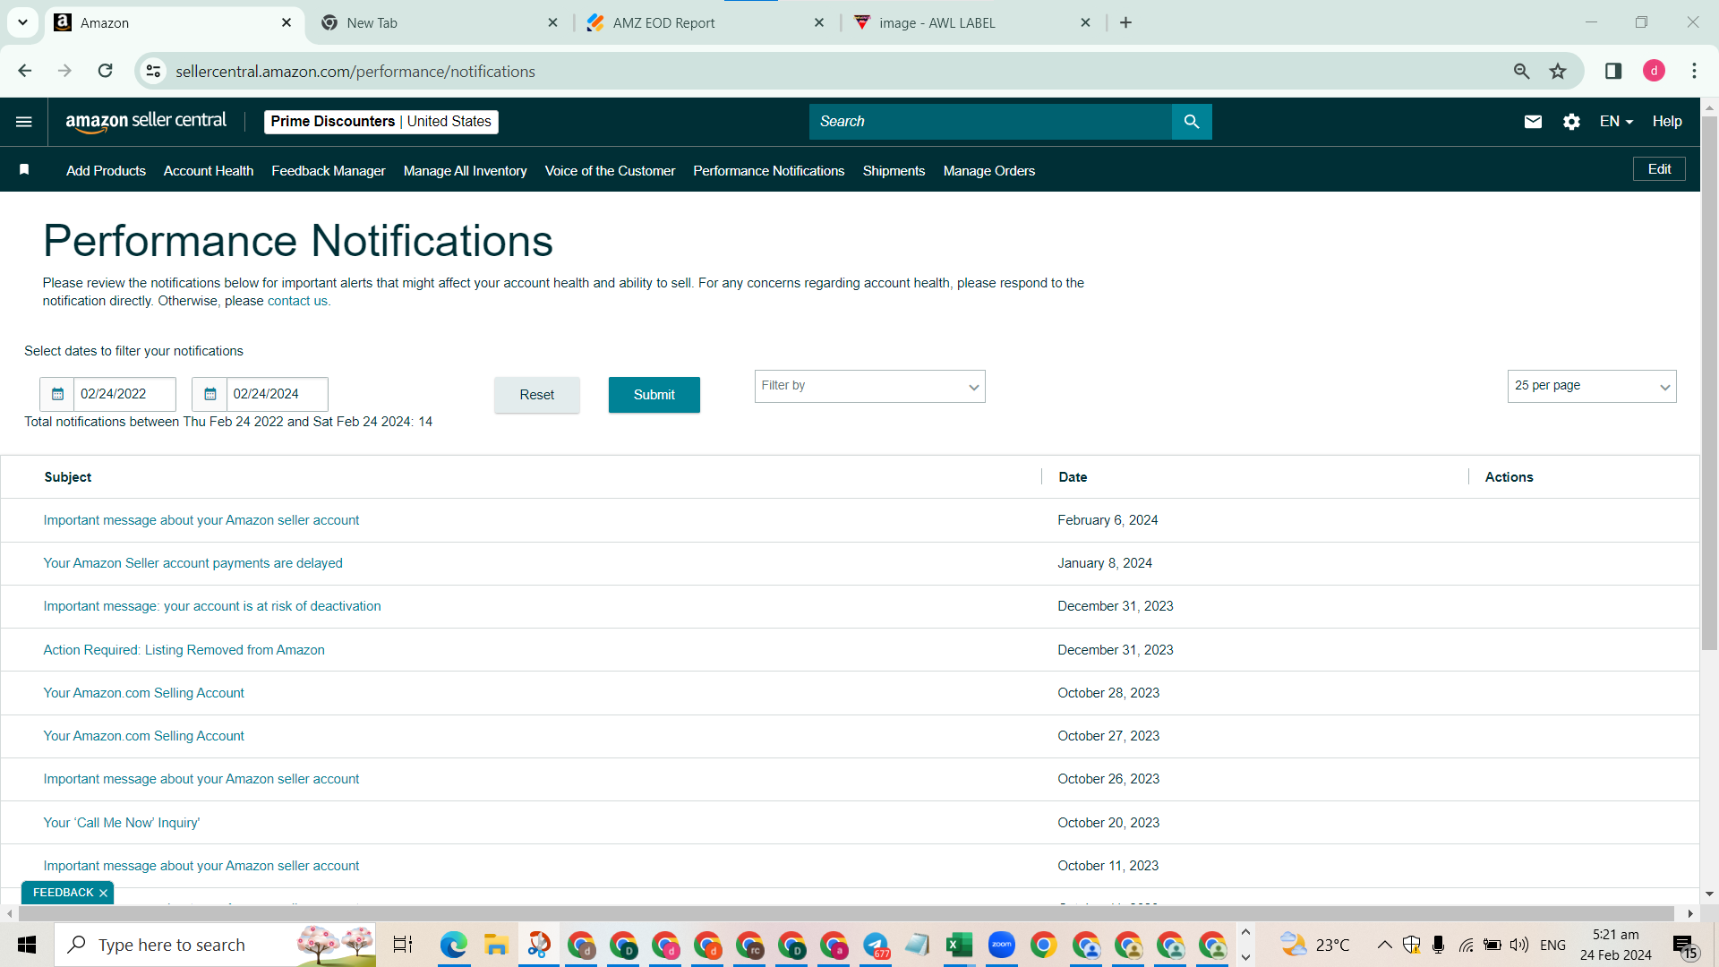Open the Chrome profile avatar
This screenshot has width=1719, height=967.
point(1654,71)
